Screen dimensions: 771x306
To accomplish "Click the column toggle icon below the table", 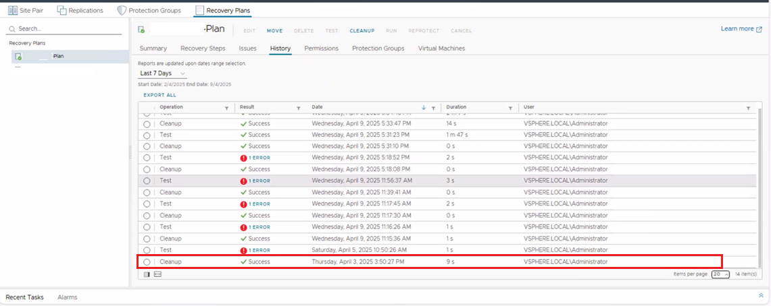I will pos(147,274).
